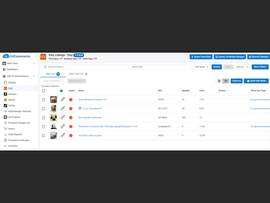
Task: Click the blue Search button
Action: pyautogui.click(x=217, y=67)
